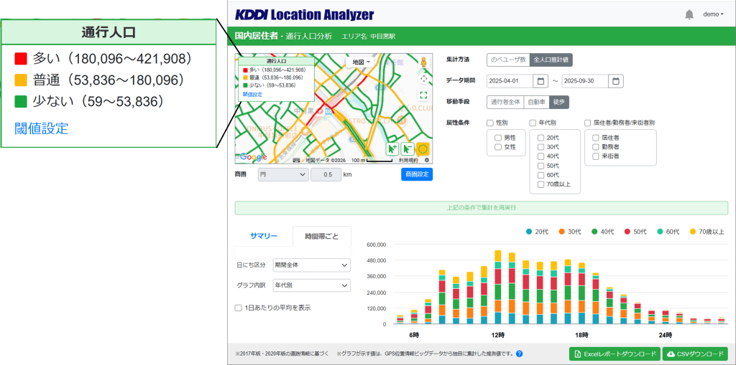Select the remove-selection cursor tool on map
The width and height of the screenshot is (736, 365).
tap(408, 149)
